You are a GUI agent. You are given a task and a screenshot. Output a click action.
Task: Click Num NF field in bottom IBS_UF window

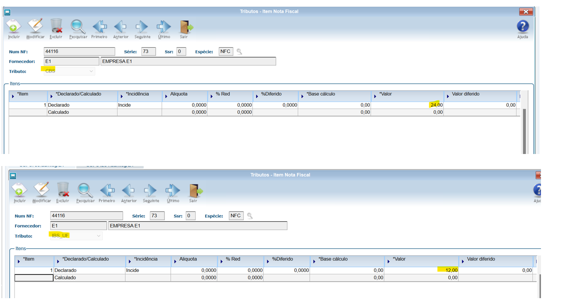click(x=86, y=216)
